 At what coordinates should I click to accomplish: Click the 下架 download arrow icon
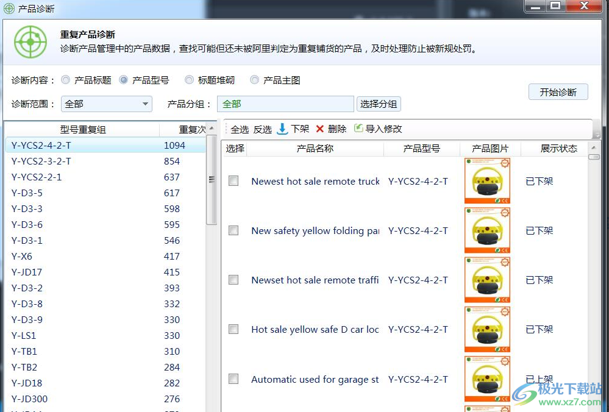pos(282,129)
